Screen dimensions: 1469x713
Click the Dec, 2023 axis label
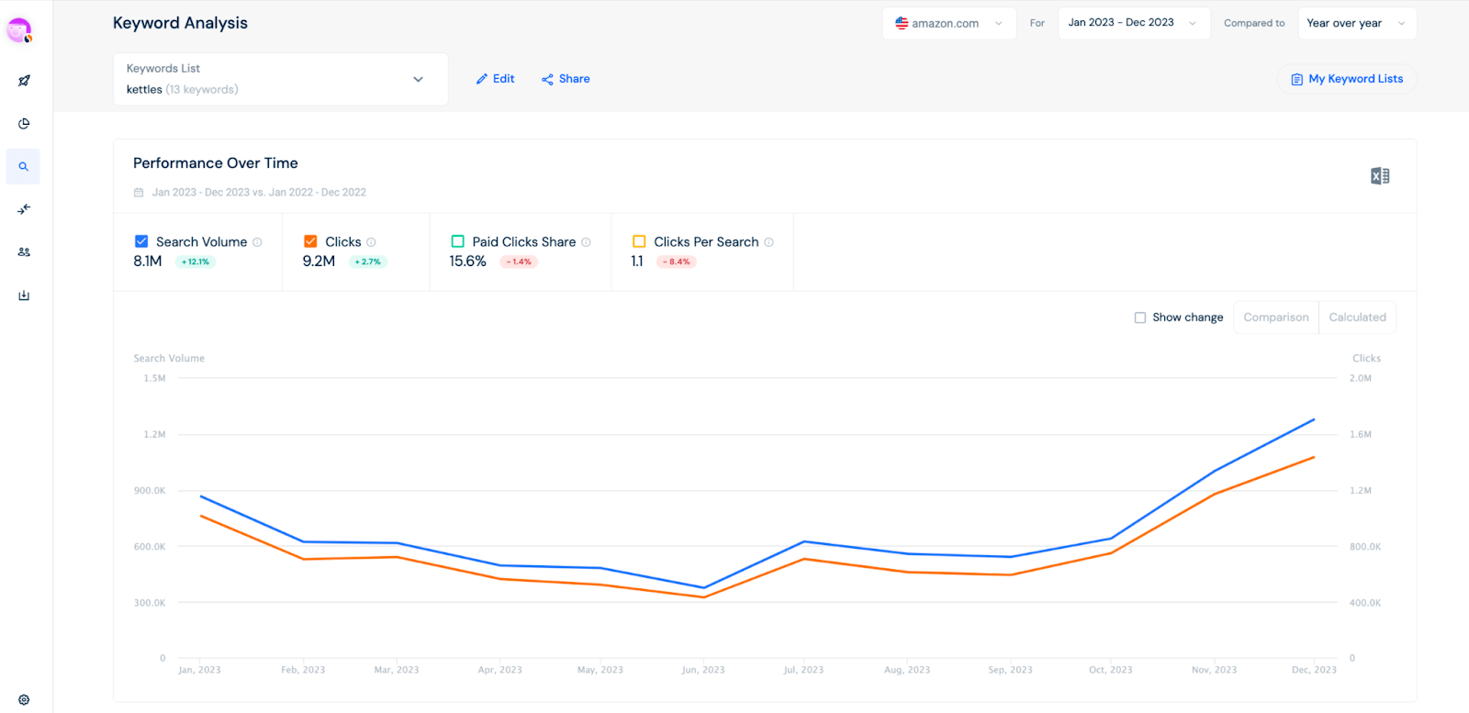[1314, 670]
